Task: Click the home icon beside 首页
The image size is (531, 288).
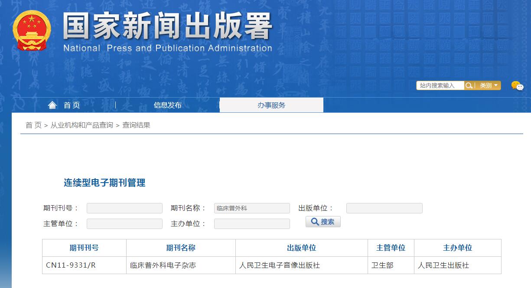Action: coord(52,105)
